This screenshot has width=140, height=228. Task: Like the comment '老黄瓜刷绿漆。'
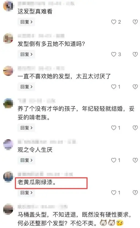tap(114, 193)
